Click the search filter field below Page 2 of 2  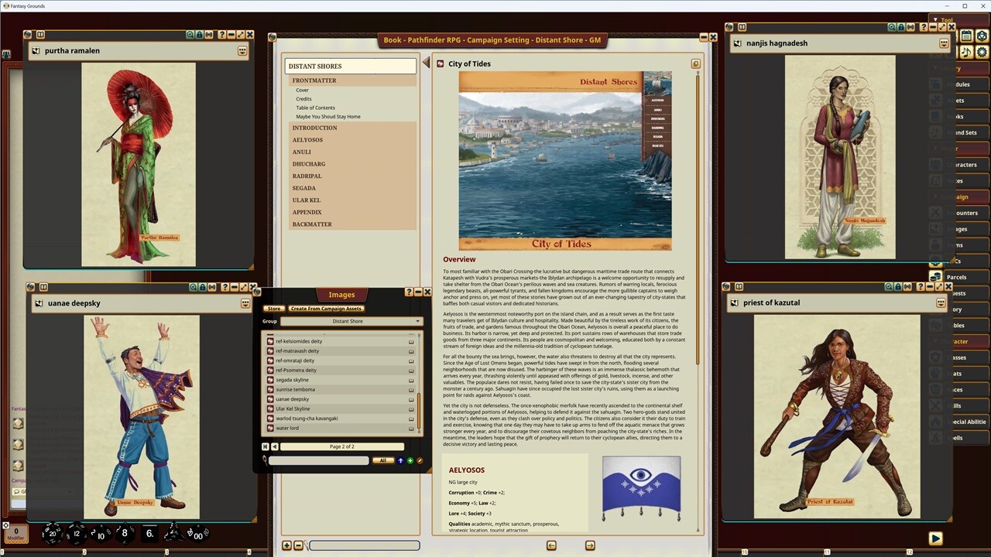click(x=317, y=460)
